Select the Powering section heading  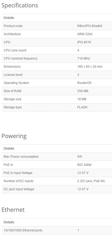pos(14,136)
